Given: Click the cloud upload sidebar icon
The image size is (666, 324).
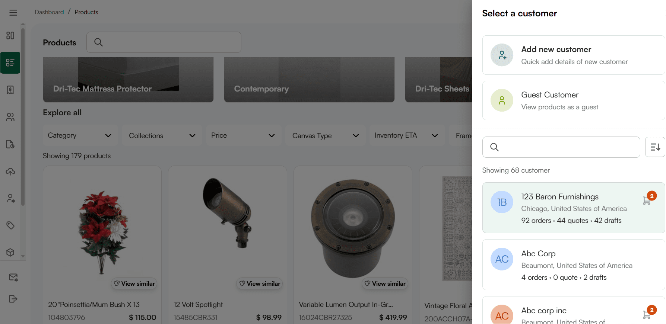Looking at the screenshot, I should (x=10, y=171).
